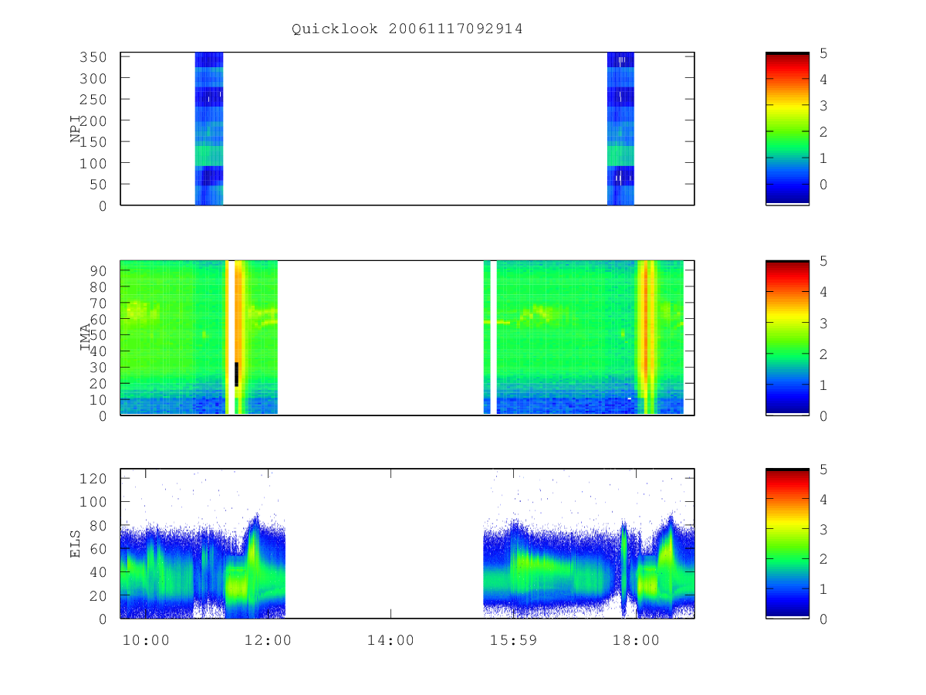The height and width of the screenshot is (695, 926).
Task: Click the 1 label on ELS colorbar
Action: tap(823, 589)
